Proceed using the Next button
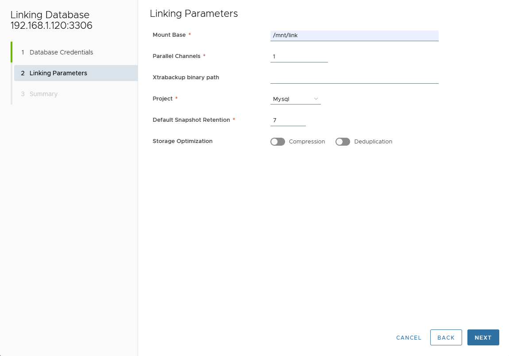Image resolution: width=509 pixels, height=356 pixels. 483,337
